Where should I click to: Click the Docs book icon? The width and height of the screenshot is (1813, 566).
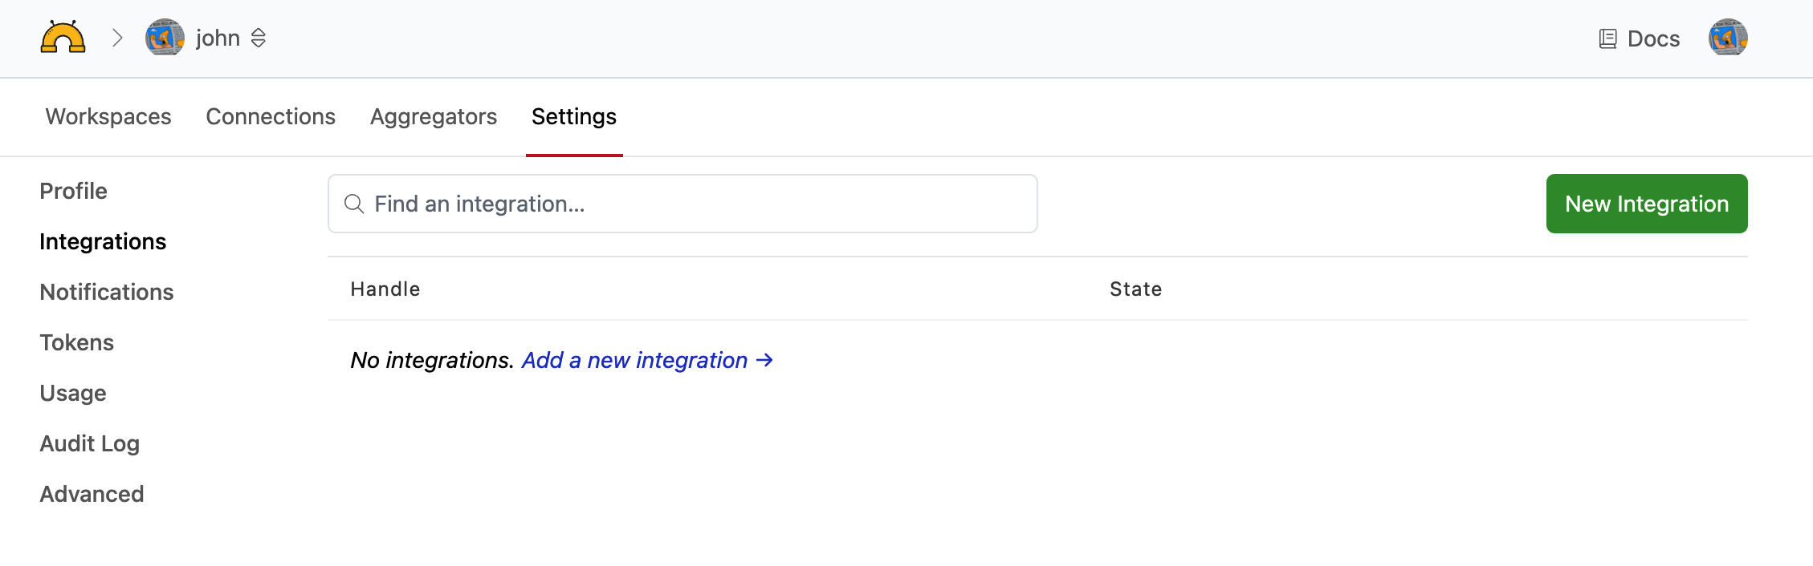[x=1607, y=38]
